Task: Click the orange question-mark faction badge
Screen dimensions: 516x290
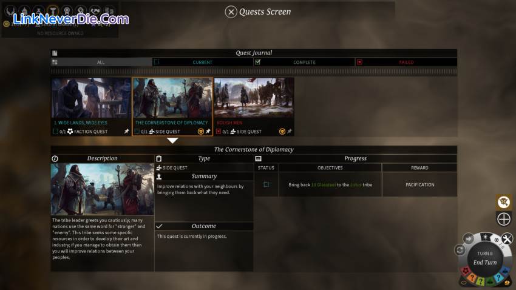Action: point(472,278)
